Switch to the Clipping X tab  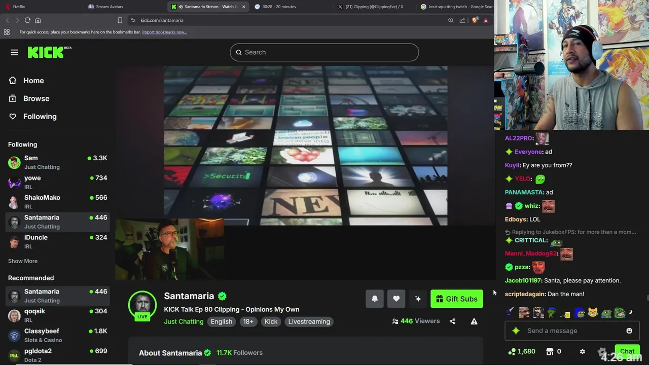coord(375,7)
